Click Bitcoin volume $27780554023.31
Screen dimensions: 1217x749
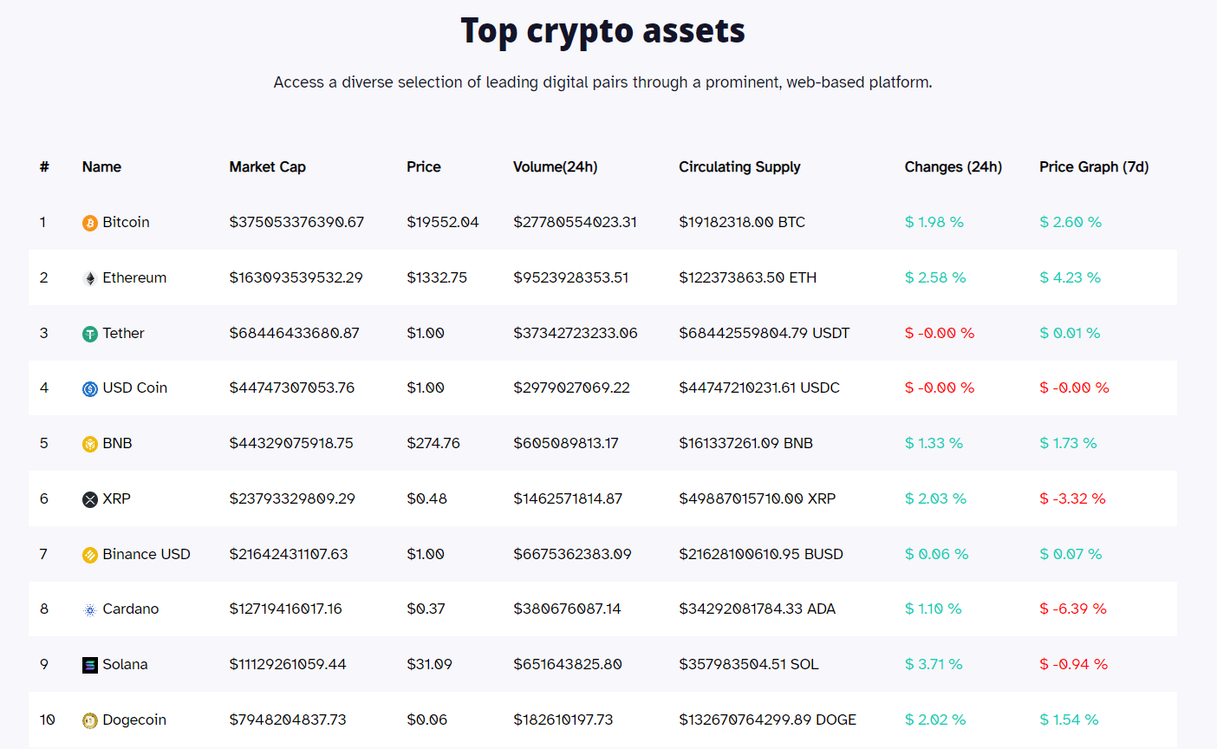pyautogui.click(x=575, y=222)
